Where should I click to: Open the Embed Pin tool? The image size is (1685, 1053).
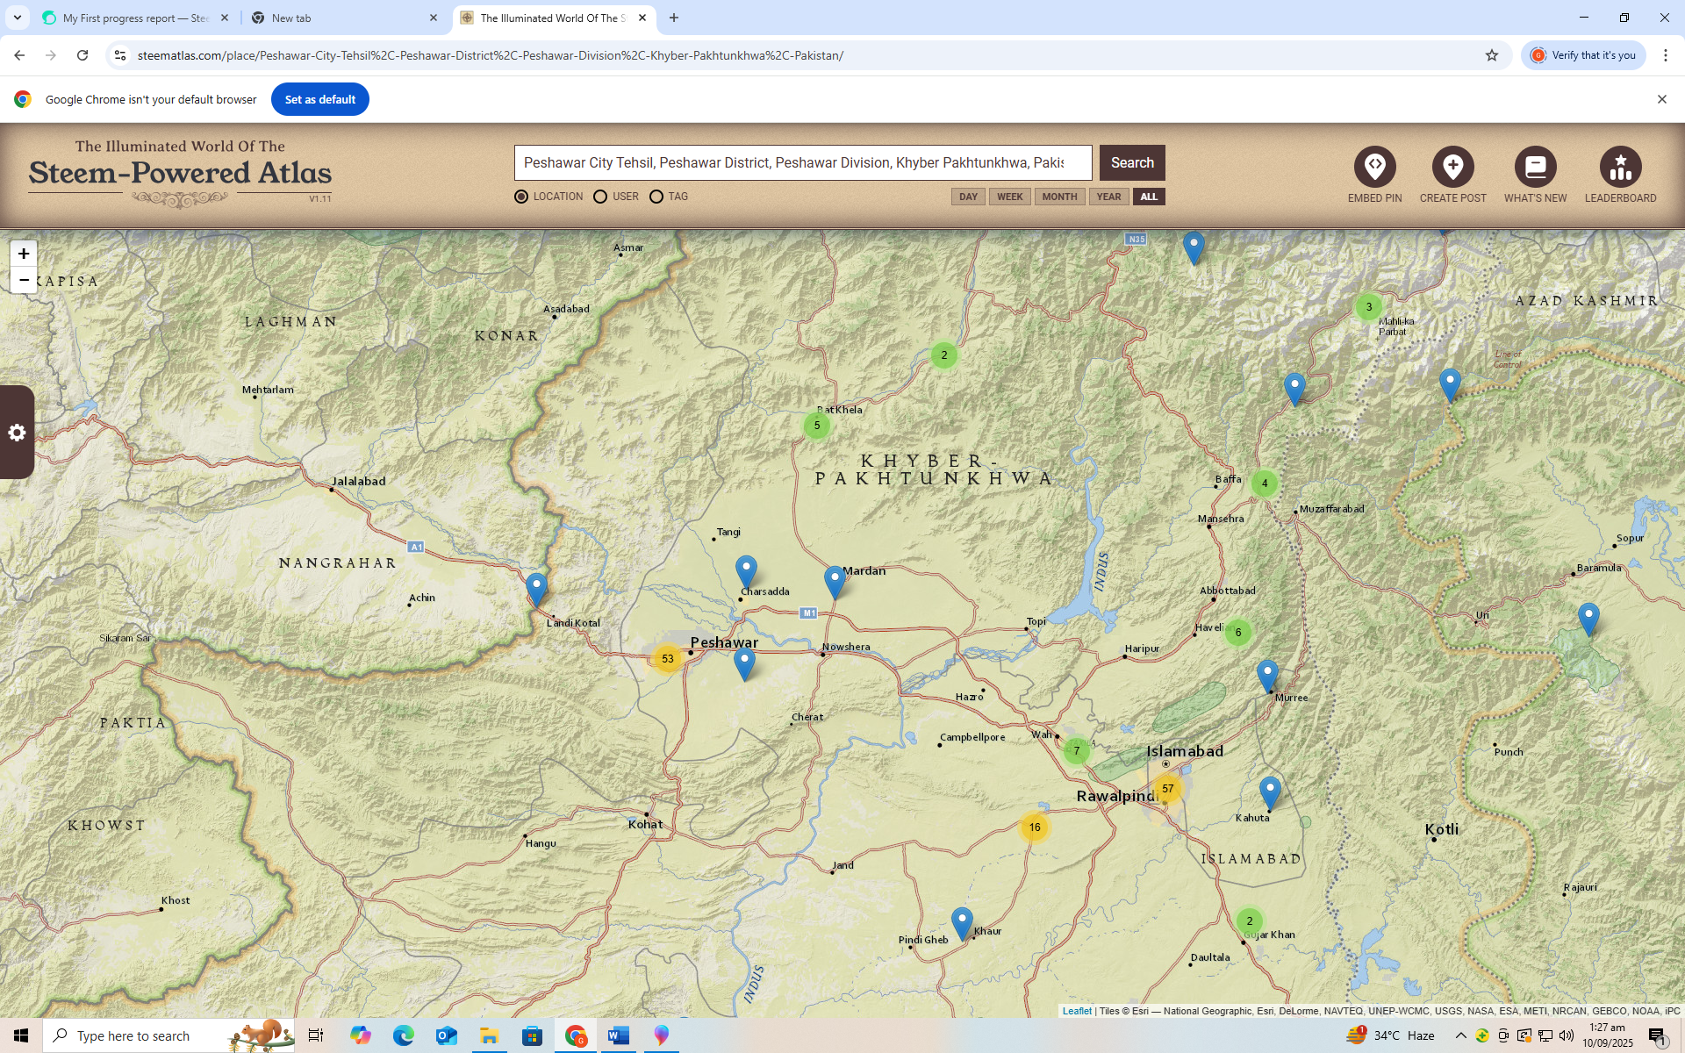tap(1374, 167)
